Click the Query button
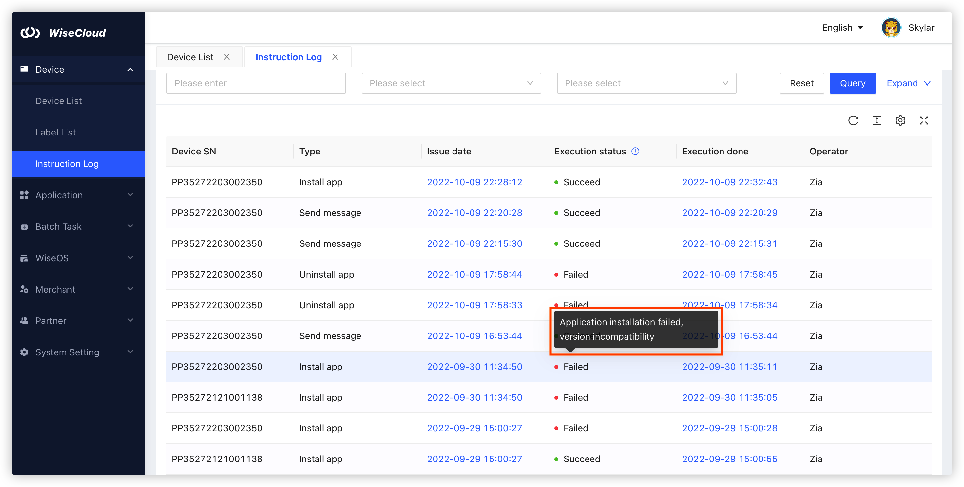The width and height of the screenshot is (964, 487). [x=853, y=83]
